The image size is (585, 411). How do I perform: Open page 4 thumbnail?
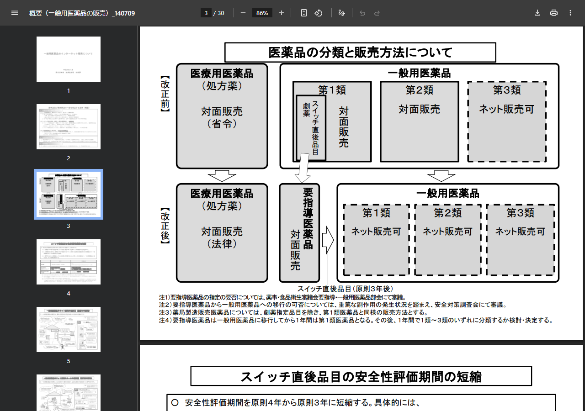[x=69, y=262]
